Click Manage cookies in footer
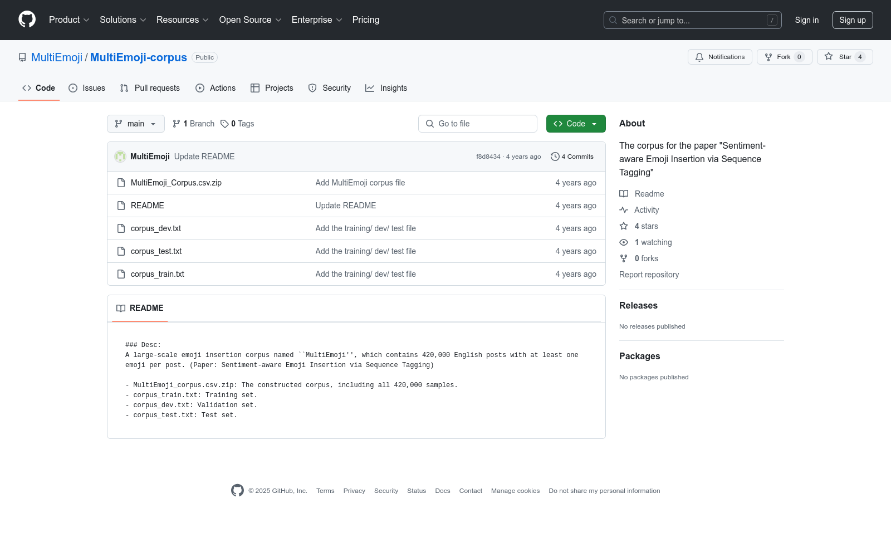The height and width of the screenshot is (557, 891). 515,491
